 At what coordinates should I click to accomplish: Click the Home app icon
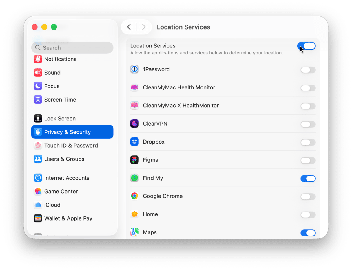[x=134, y=214]
